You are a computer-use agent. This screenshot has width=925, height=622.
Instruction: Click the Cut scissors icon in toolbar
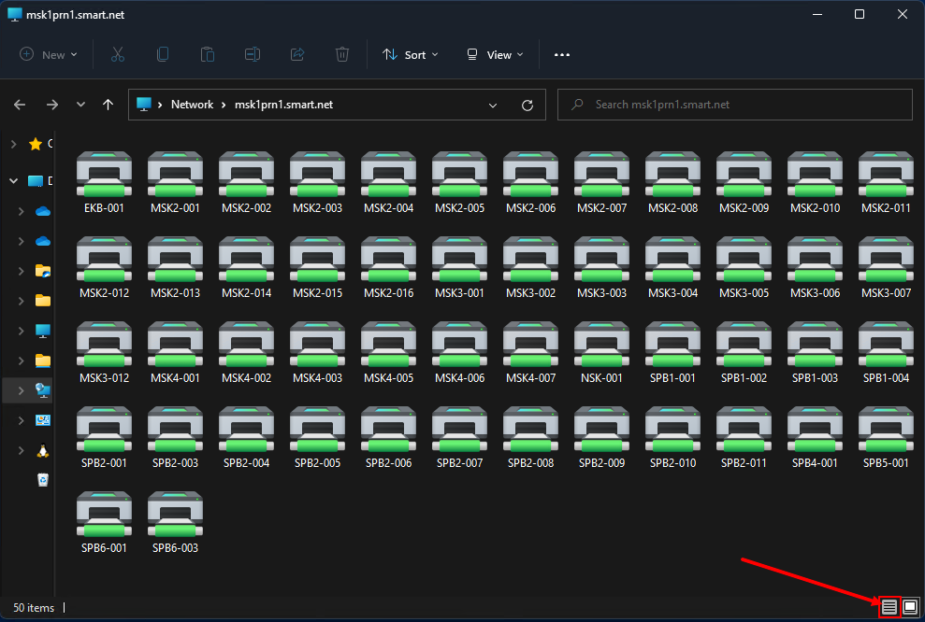point(118,55)
